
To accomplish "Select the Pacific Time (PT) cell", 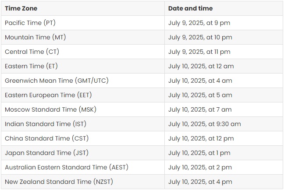I will point(83,23).
